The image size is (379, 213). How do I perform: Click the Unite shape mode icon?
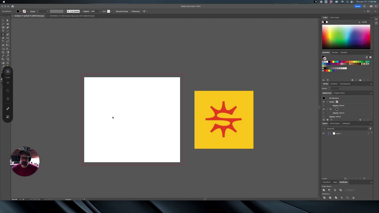(x=324, y=190)
